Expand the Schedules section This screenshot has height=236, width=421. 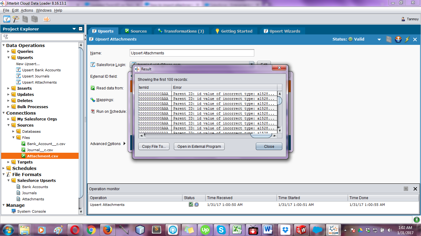point(4,168)
